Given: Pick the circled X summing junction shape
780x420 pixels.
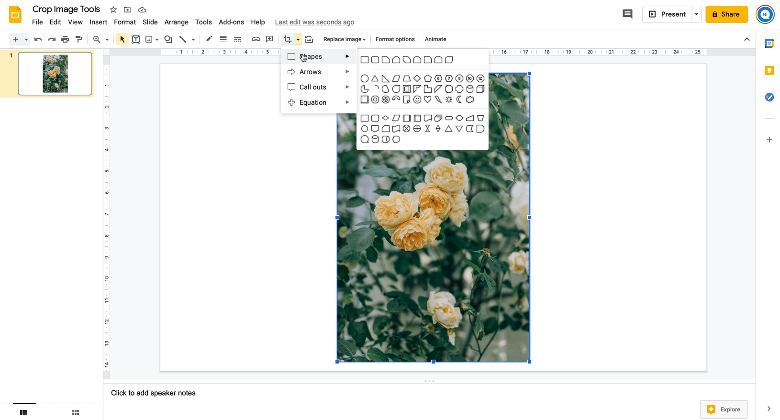Looking at the screenshot, I should click(407, 129).
